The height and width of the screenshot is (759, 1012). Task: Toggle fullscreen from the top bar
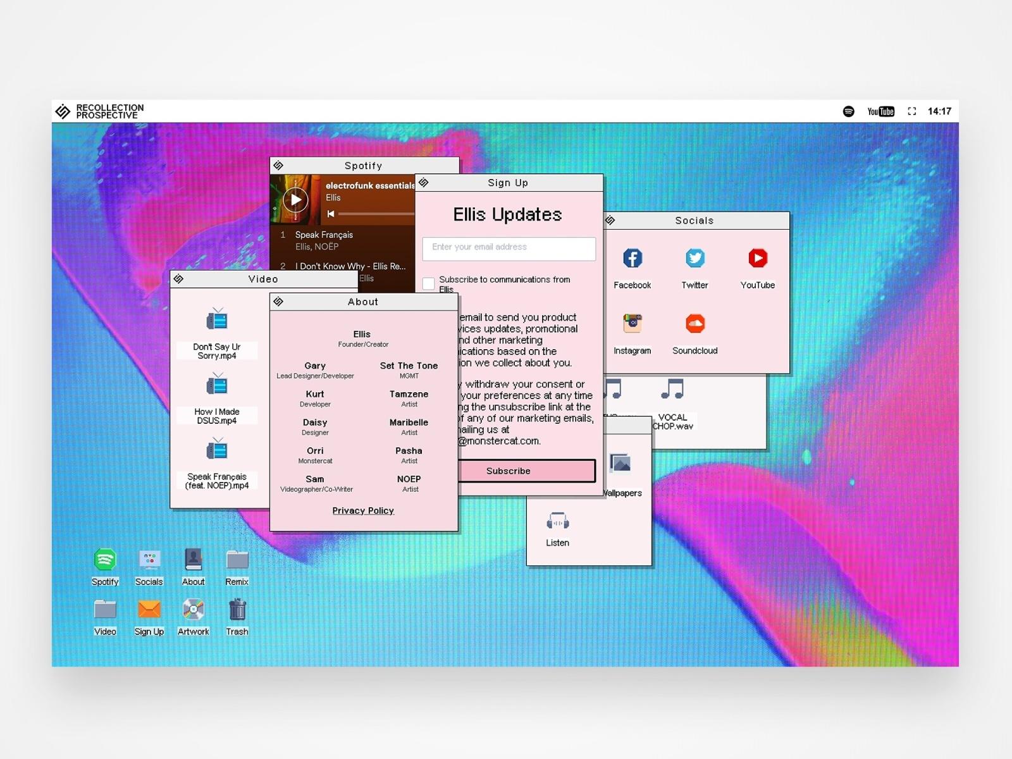(911, 111)
